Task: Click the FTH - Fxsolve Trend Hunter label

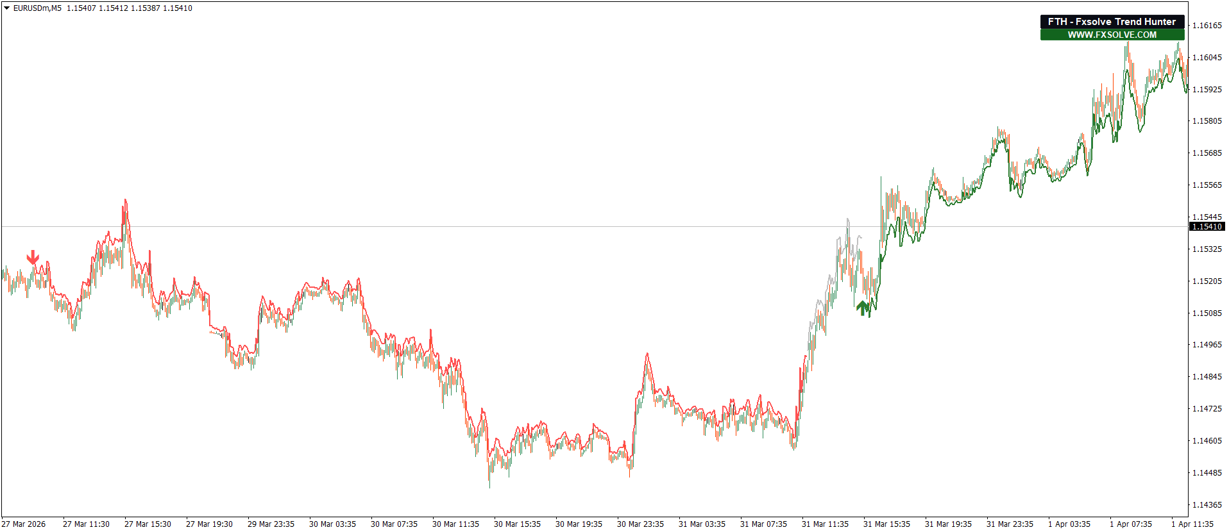Action: point(1112,22)
